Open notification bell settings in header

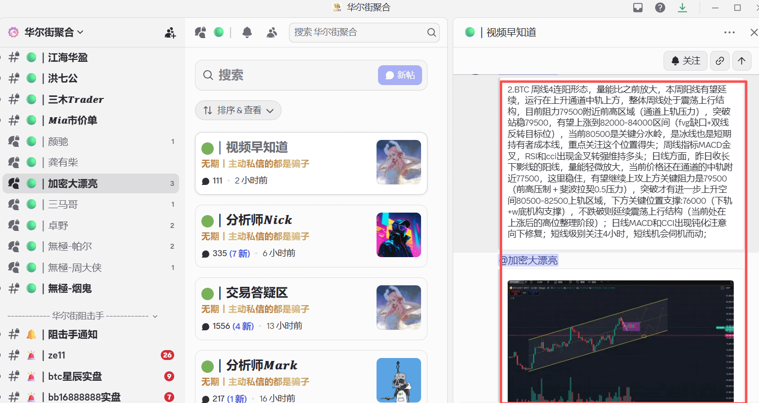tap(247, 32)
